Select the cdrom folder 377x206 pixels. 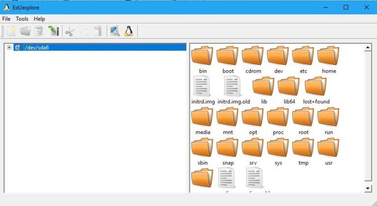click(253, 60)
